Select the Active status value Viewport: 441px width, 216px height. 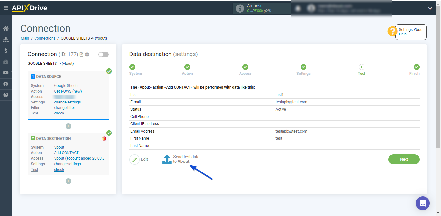[x=281, y=109]
